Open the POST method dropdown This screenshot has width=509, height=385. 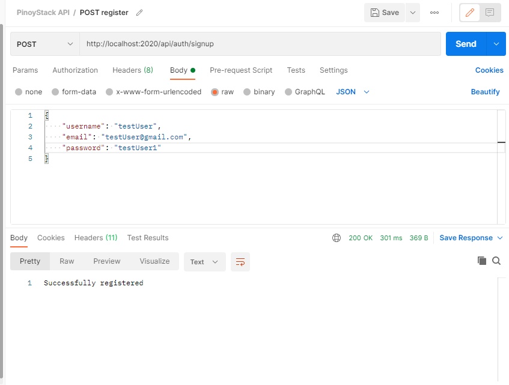click(x=44, y=43)
